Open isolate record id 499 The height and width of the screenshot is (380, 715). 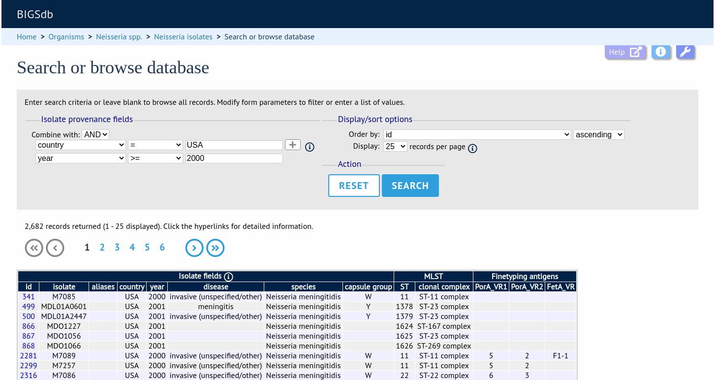[29, 307]
